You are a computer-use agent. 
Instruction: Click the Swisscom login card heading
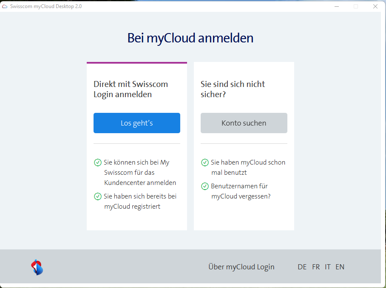(x=130, y=89)
